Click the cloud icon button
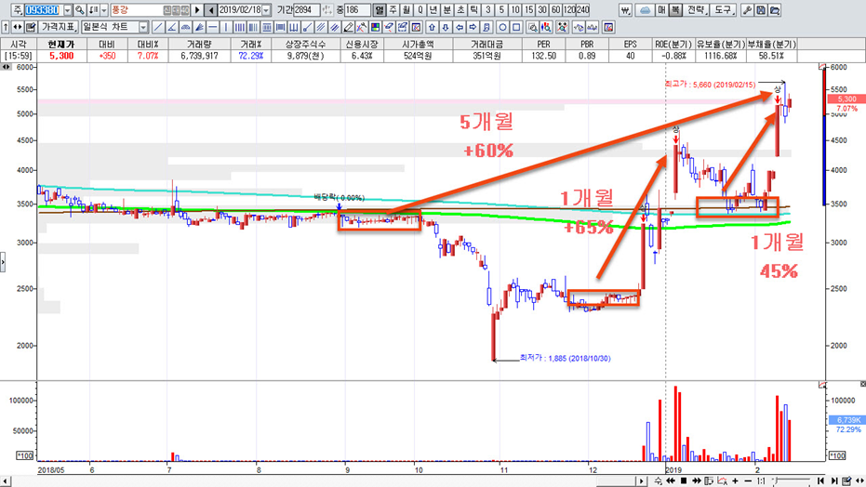The image size is (866, 487). (x=645, y=10)
